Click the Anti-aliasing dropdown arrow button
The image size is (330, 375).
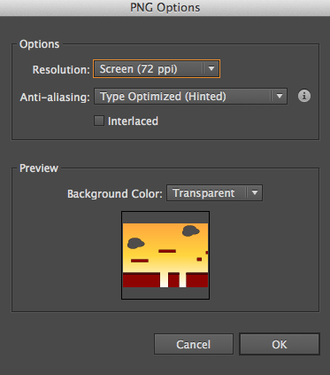tap(280, 96)
